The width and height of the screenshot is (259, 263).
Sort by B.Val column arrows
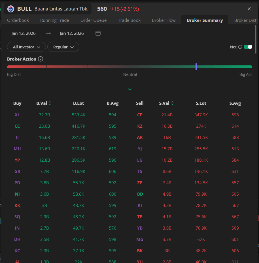[50, 103]
